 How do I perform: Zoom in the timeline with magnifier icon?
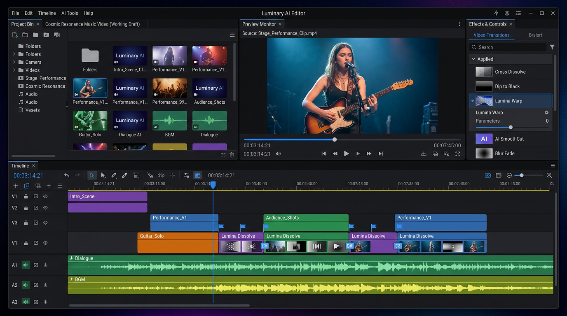tap(549, 175)
